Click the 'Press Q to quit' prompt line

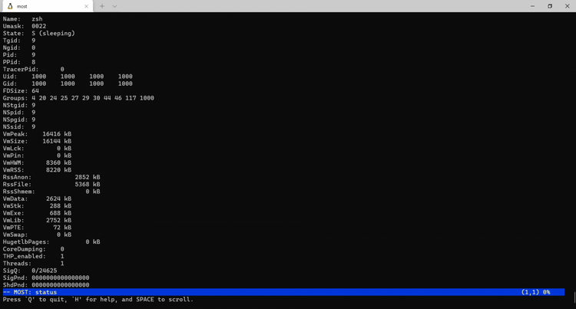point(98,300)
